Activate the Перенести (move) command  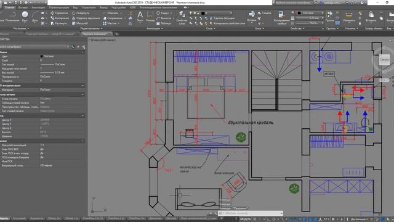pos(59,13)
